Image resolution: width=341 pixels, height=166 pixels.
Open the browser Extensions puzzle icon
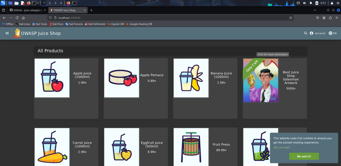[331, 18]
